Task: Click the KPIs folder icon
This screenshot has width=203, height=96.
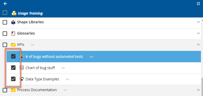Action: [x=13, y=45]
